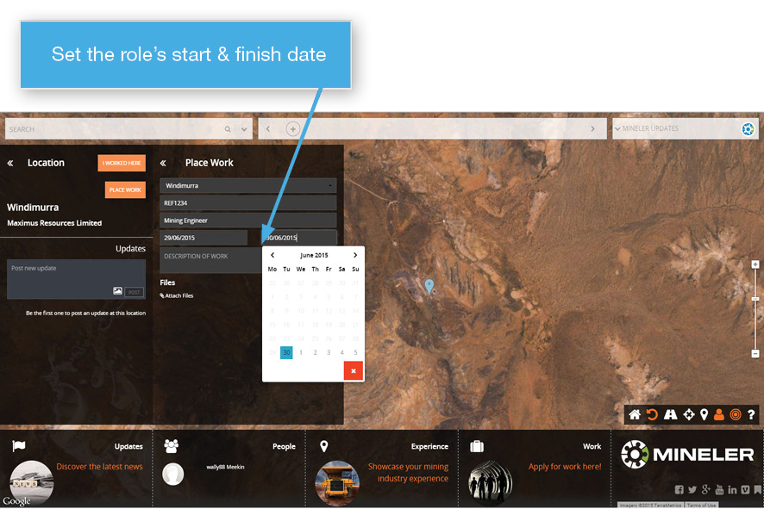Viewport: 764px width, 509px height.
Task: Click the road icon in map toolbar
Action: 670,415
